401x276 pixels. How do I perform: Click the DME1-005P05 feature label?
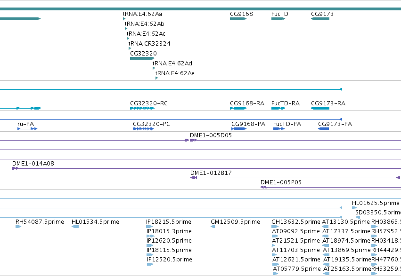(x=281, y=182)
